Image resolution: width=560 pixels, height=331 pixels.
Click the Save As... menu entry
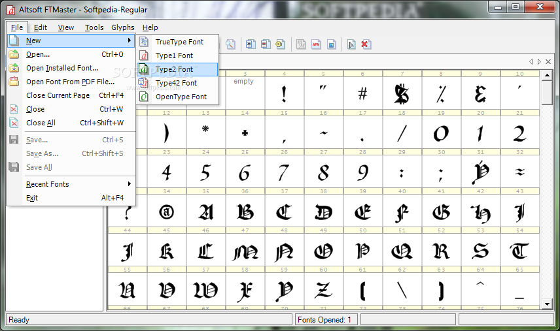click(71, 153)
